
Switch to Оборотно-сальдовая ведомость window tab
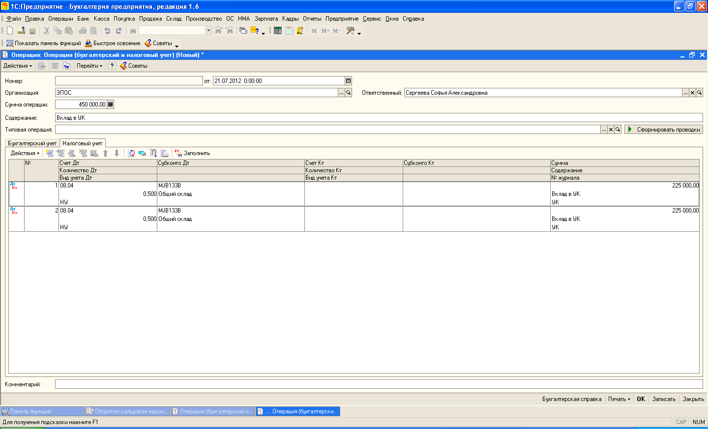[128, 411]
